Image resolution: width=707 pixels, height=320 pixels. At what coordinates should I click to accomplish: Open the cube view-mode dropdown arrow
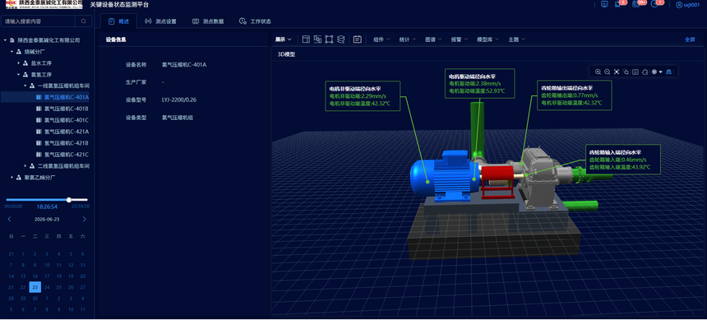click(661, 72)
